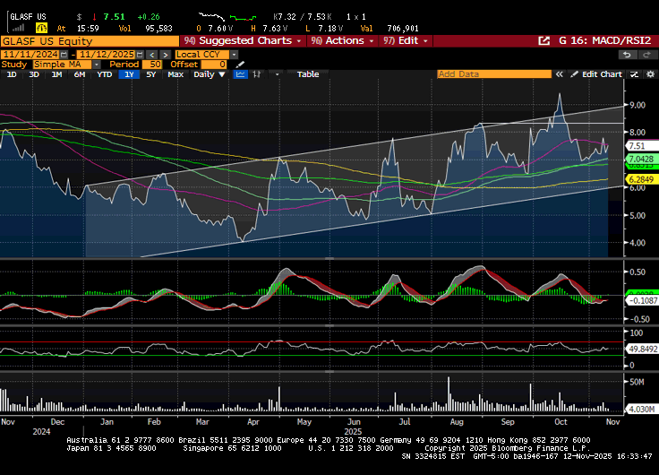Viewport: 659px width, 475px height.
Task: Click the redo arrow button
Action: click(646, 55)
